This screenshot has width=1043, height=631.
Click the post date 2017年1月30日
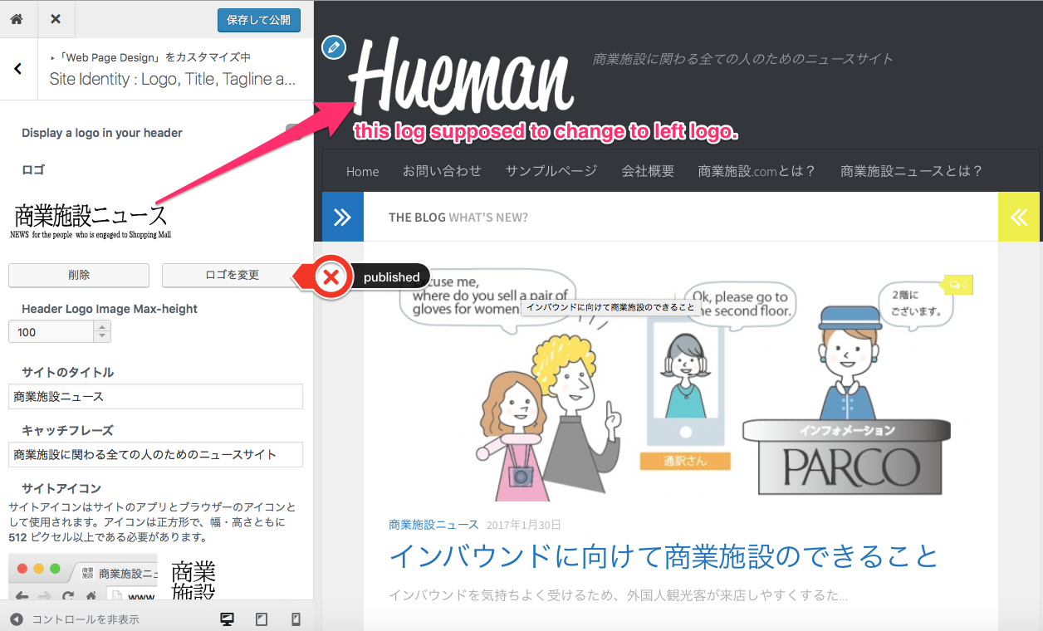click(524, 525)
